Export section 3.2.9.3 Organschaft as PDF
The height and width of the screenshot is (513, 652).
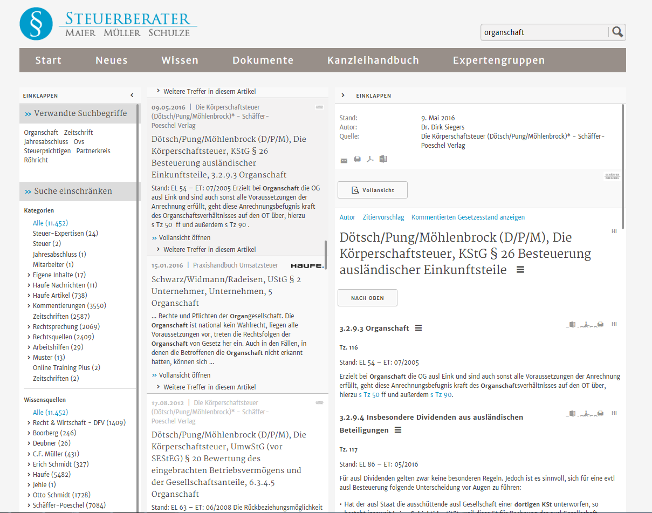tap(587, 325)
